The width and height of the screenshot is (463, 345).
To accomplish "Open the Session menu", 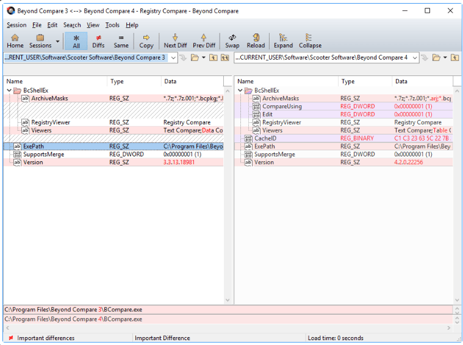I will pyautogui.click(x=16, y=25).
